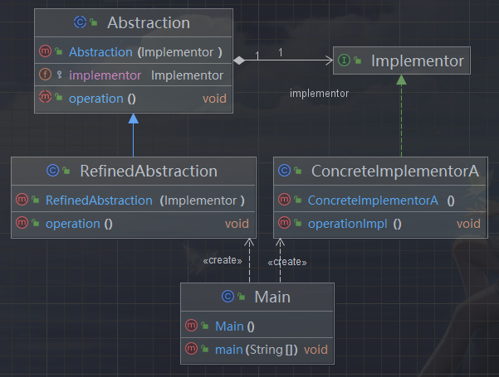The image size is (499, 377).
Task: Click the field icon next to implementor
Action: [46, 75]
